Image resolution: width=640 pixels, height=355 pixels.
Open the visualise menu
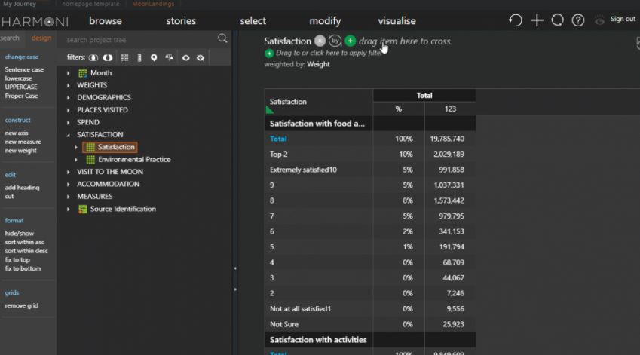point(397,21)
